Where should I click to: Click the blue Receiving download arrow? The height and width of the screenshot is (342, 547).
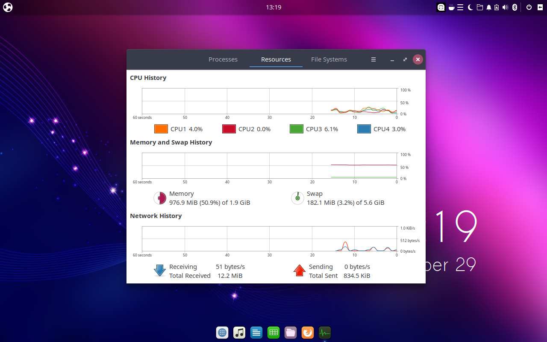159,271
